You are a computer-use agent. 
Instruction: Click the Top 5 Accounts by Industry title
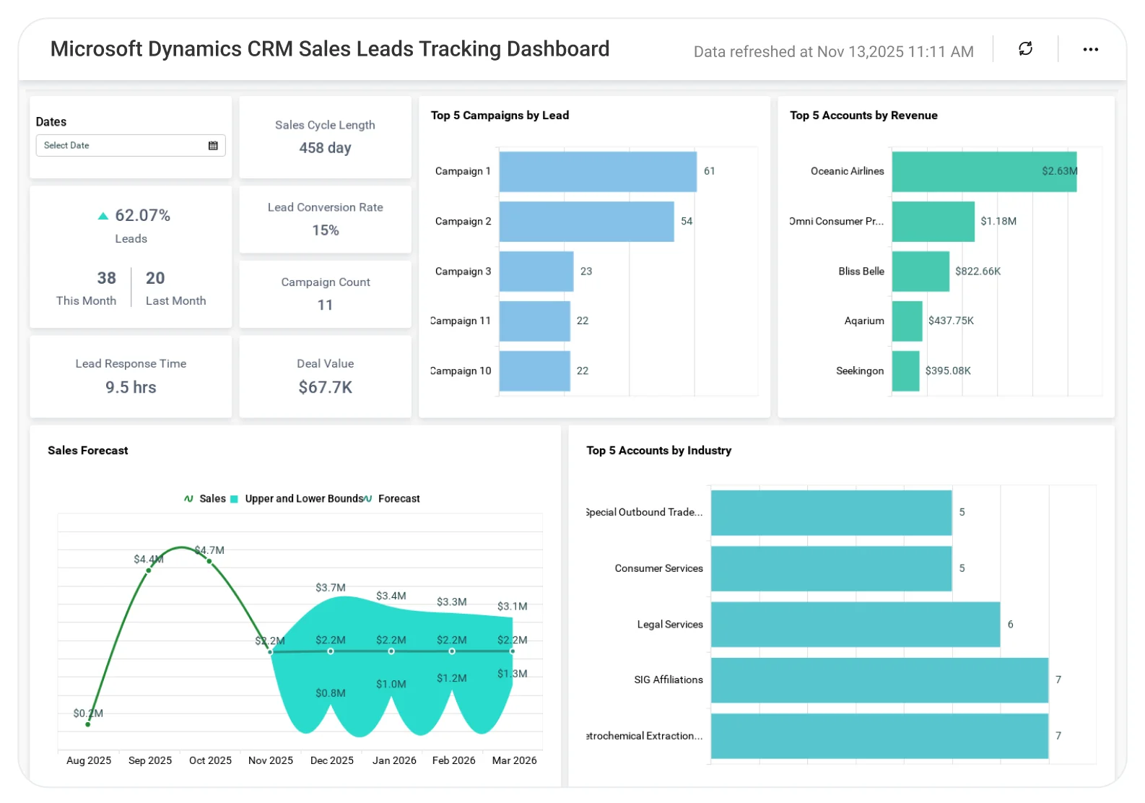point(658,451)
